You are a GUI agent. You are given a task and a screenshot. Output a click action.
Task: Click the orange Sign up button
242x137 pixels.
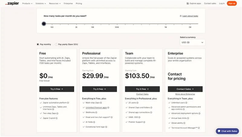[x=232, y=3]
